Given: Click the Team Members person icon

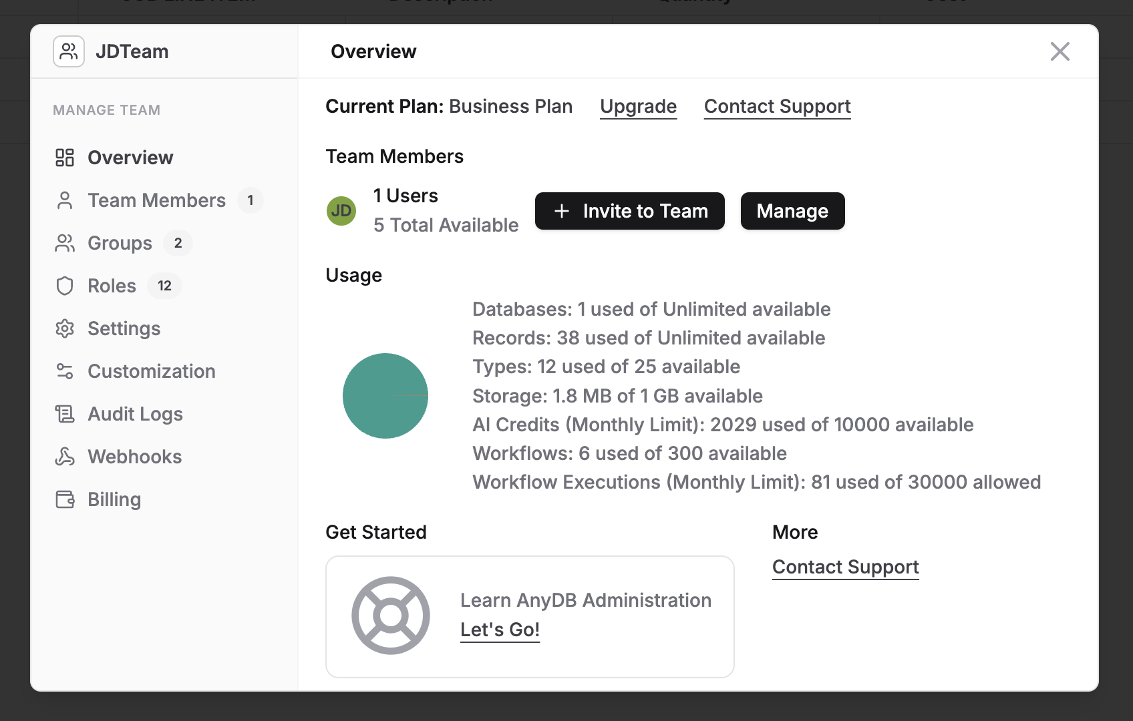Looking at the screenshot, I should (65, 200).
